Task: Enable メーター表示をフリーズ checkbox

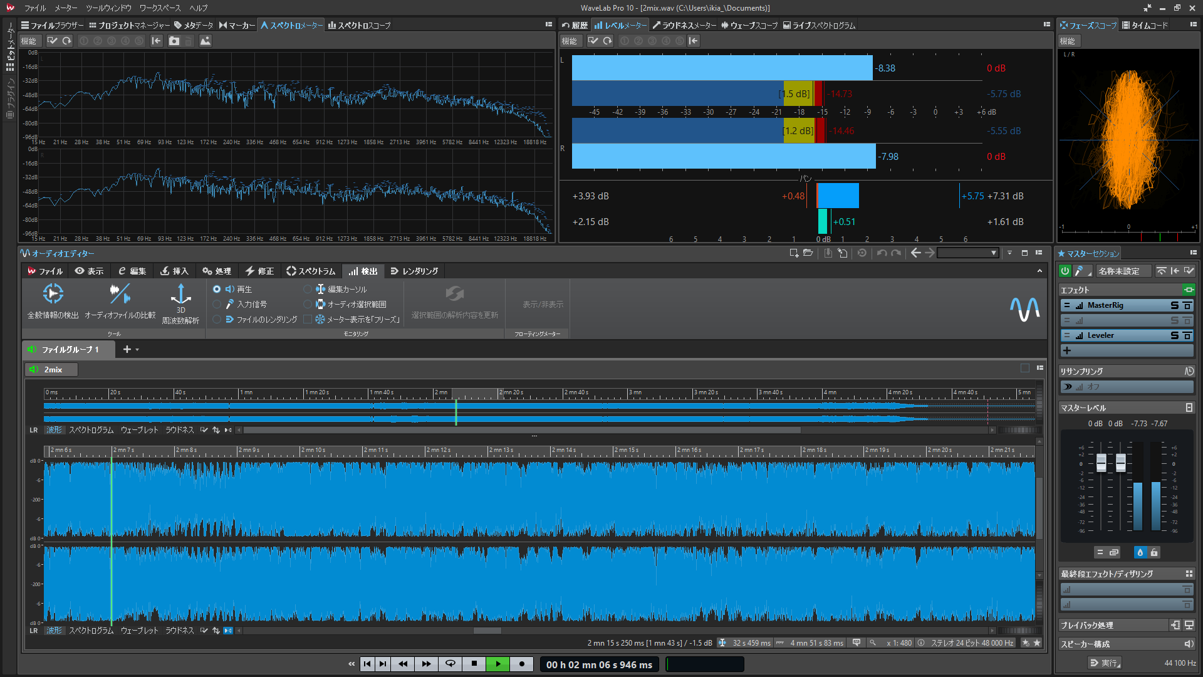Action: coord(308,319)
